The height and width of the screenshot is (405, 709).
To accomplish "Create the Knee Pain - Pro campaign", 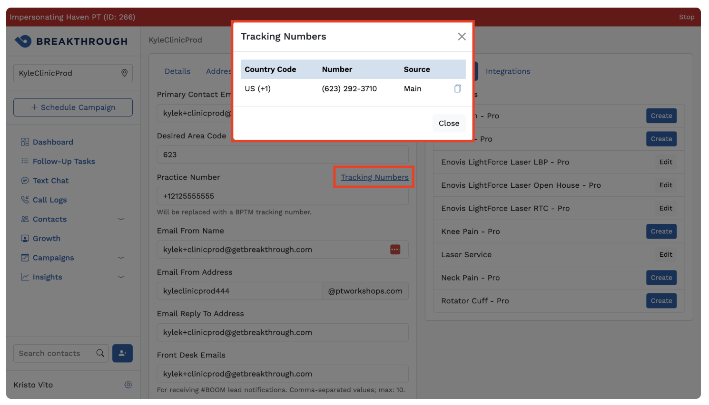I will (x=661, y=231).
